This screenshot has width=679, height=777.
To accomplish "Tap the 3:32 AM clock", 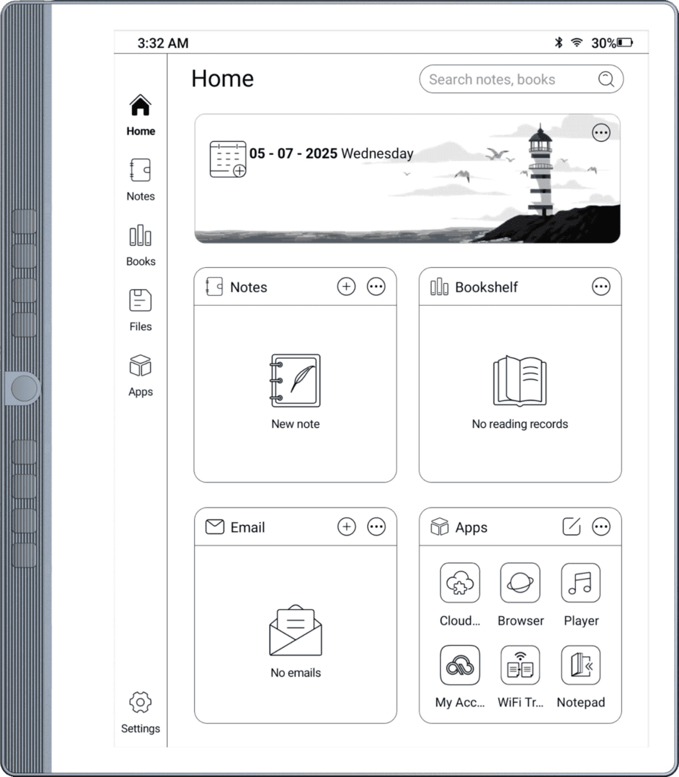I will pos(163,43).
